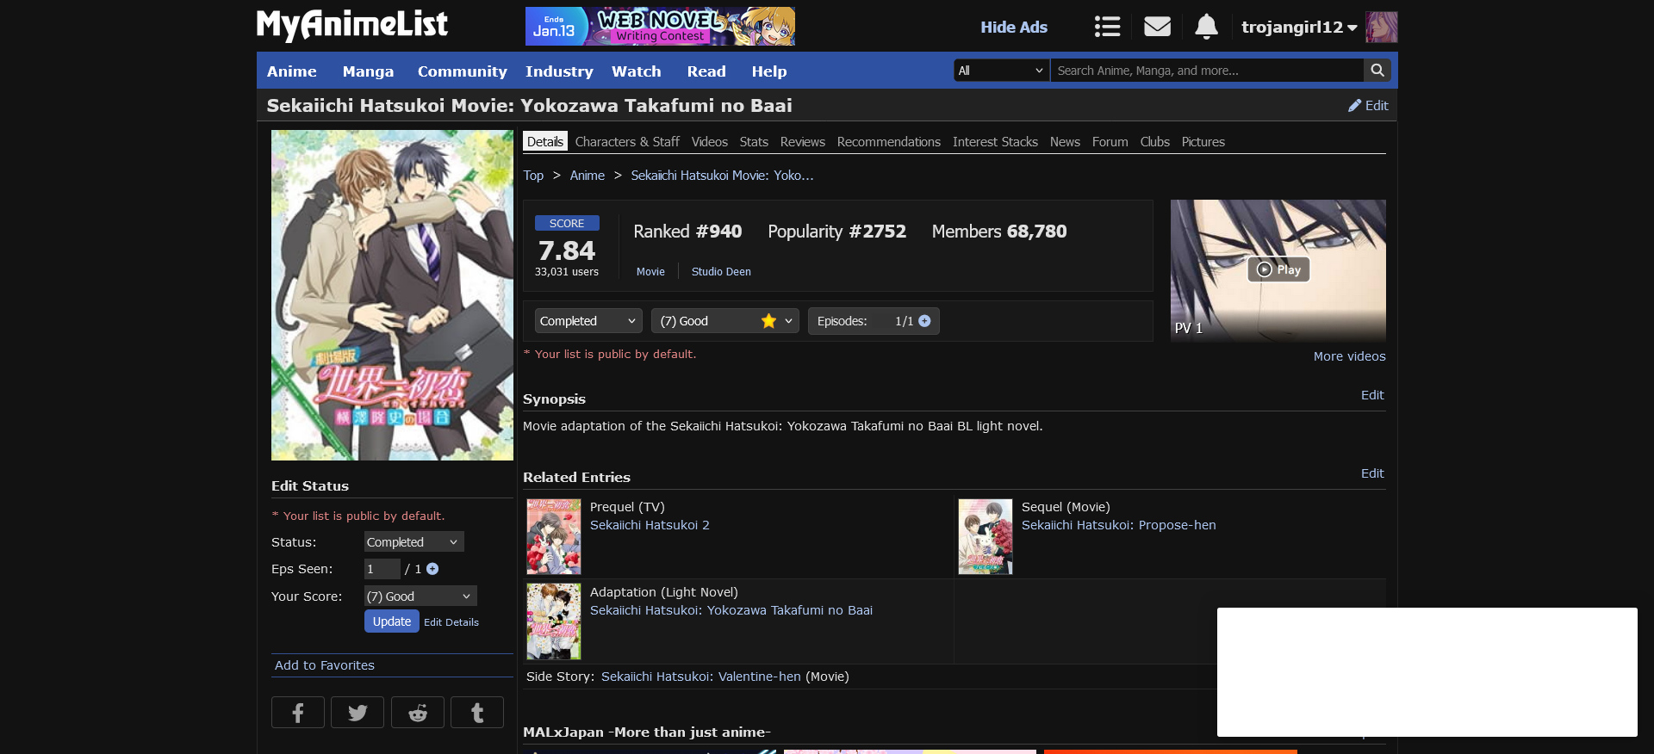Open the notifications bell icon
This screenshot has height=754, width=1654.
click(x=1206, y=27)
